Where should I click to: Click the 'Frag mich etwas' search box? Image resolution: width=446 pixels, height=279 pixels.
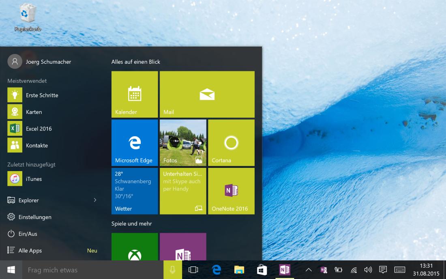click(x=93, y=270)
